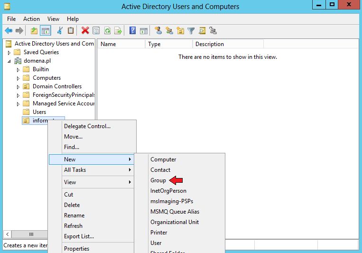Click the blue Help question mark icon
This screenshot has width=362, height=253.
(132, 30)
